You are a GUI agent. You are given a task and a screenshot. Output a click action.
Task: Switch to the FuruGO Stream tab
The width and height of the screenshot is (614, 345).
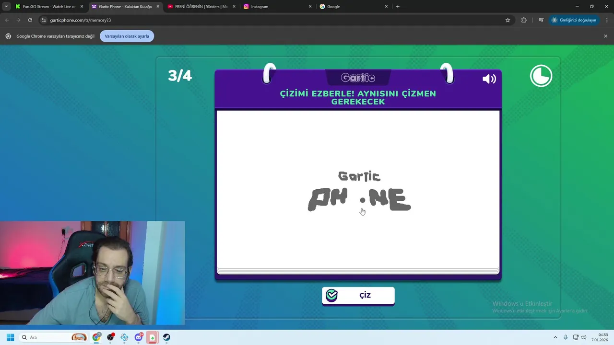pos(49,7)
